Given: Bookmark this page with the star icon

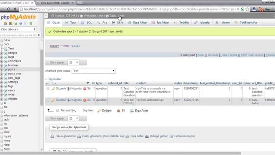Looking at the screenshot, I should pos(247,9).
